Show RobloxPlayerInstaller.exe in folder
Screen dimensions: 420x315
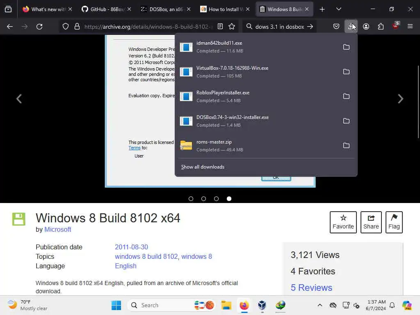[346, 96]
